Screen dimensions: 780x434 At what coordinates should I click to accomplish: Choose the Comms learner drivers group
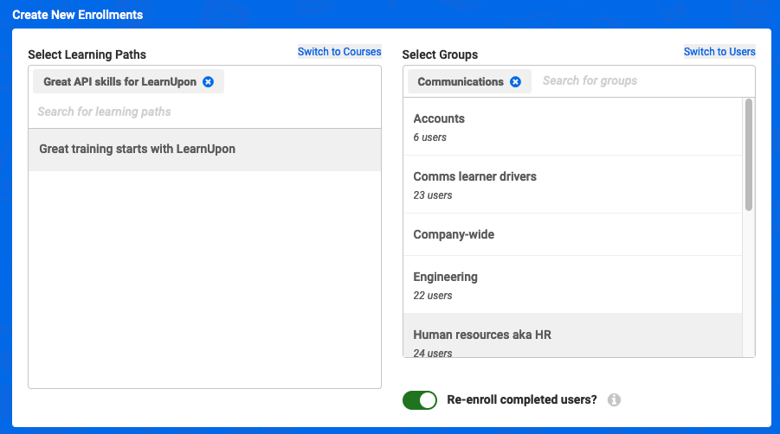pos(572,185)
